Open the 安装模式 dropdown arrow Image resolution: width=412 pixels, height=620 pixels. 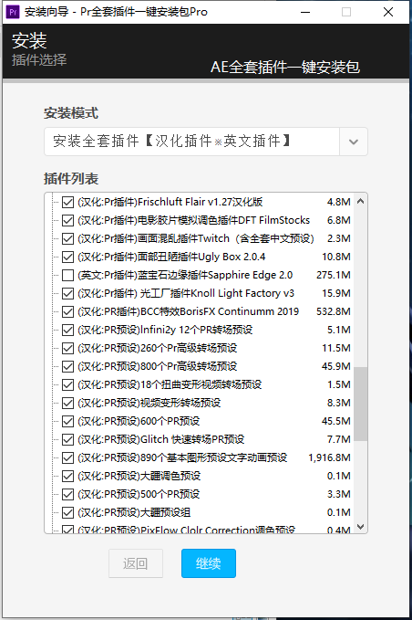(x=353, y=142)
